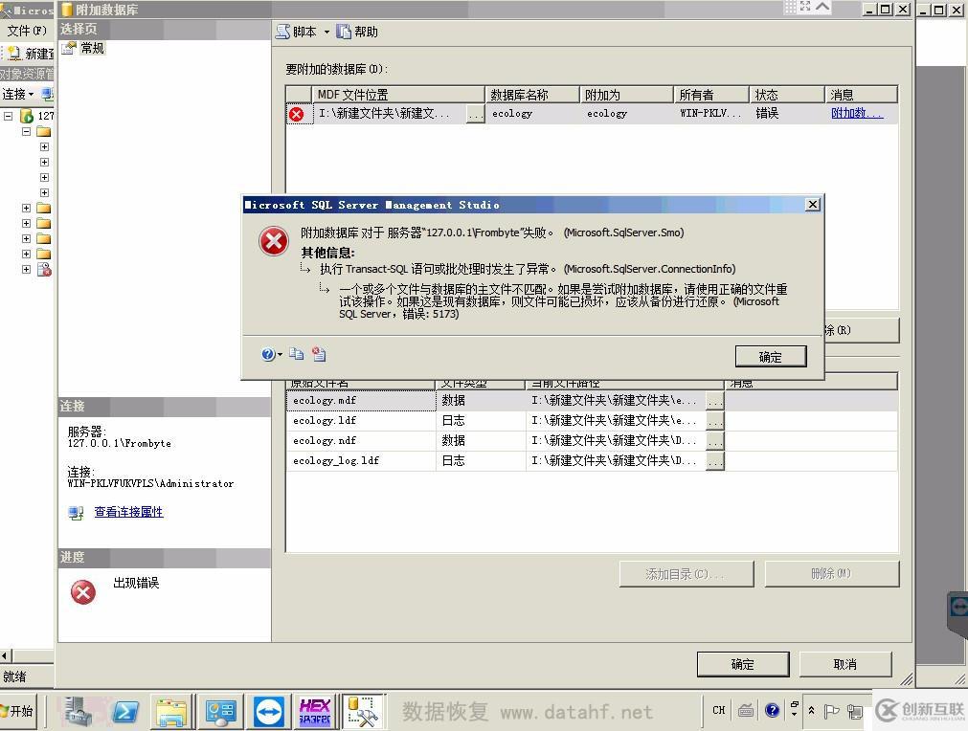Click the 脚本 script toolbar item
The height and width of the screenshot is (731, 968).
pos(296,32)
